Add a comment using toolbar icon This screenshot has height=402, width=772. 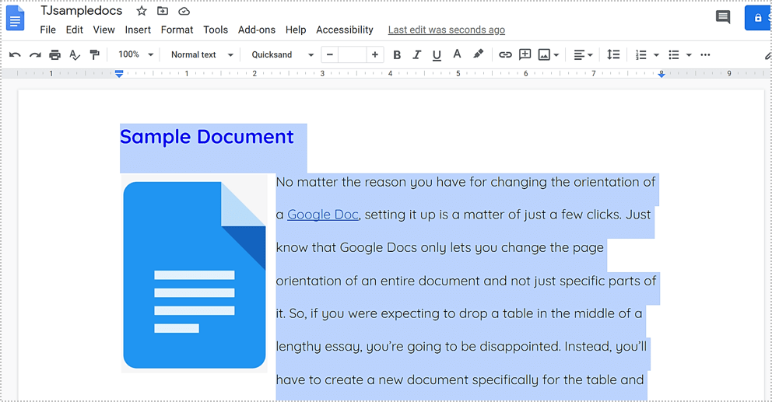(525, 54)
